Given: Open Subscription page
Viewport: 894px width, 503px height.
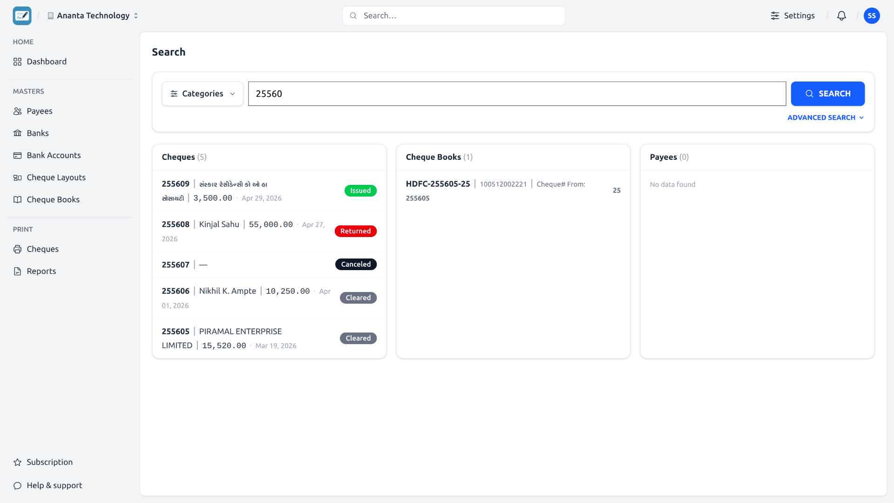Looking at the screenshot, I should tap(70, 462).
